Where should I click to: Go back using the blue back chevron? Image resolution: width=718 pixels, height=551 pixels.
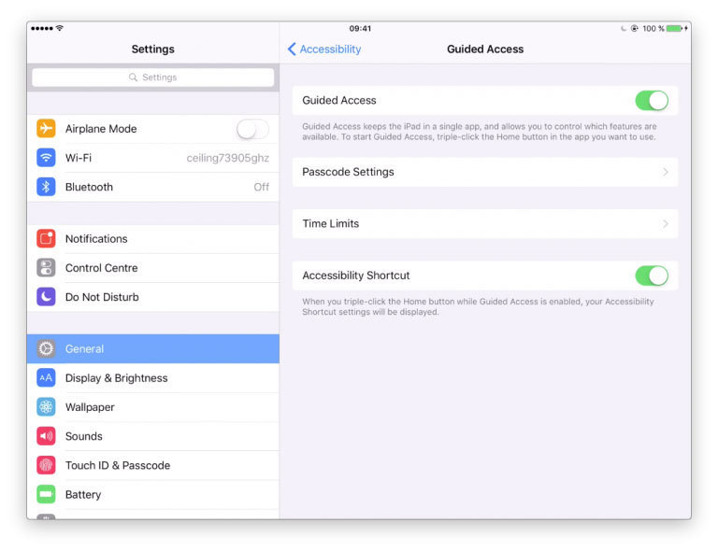click(292, 49)
